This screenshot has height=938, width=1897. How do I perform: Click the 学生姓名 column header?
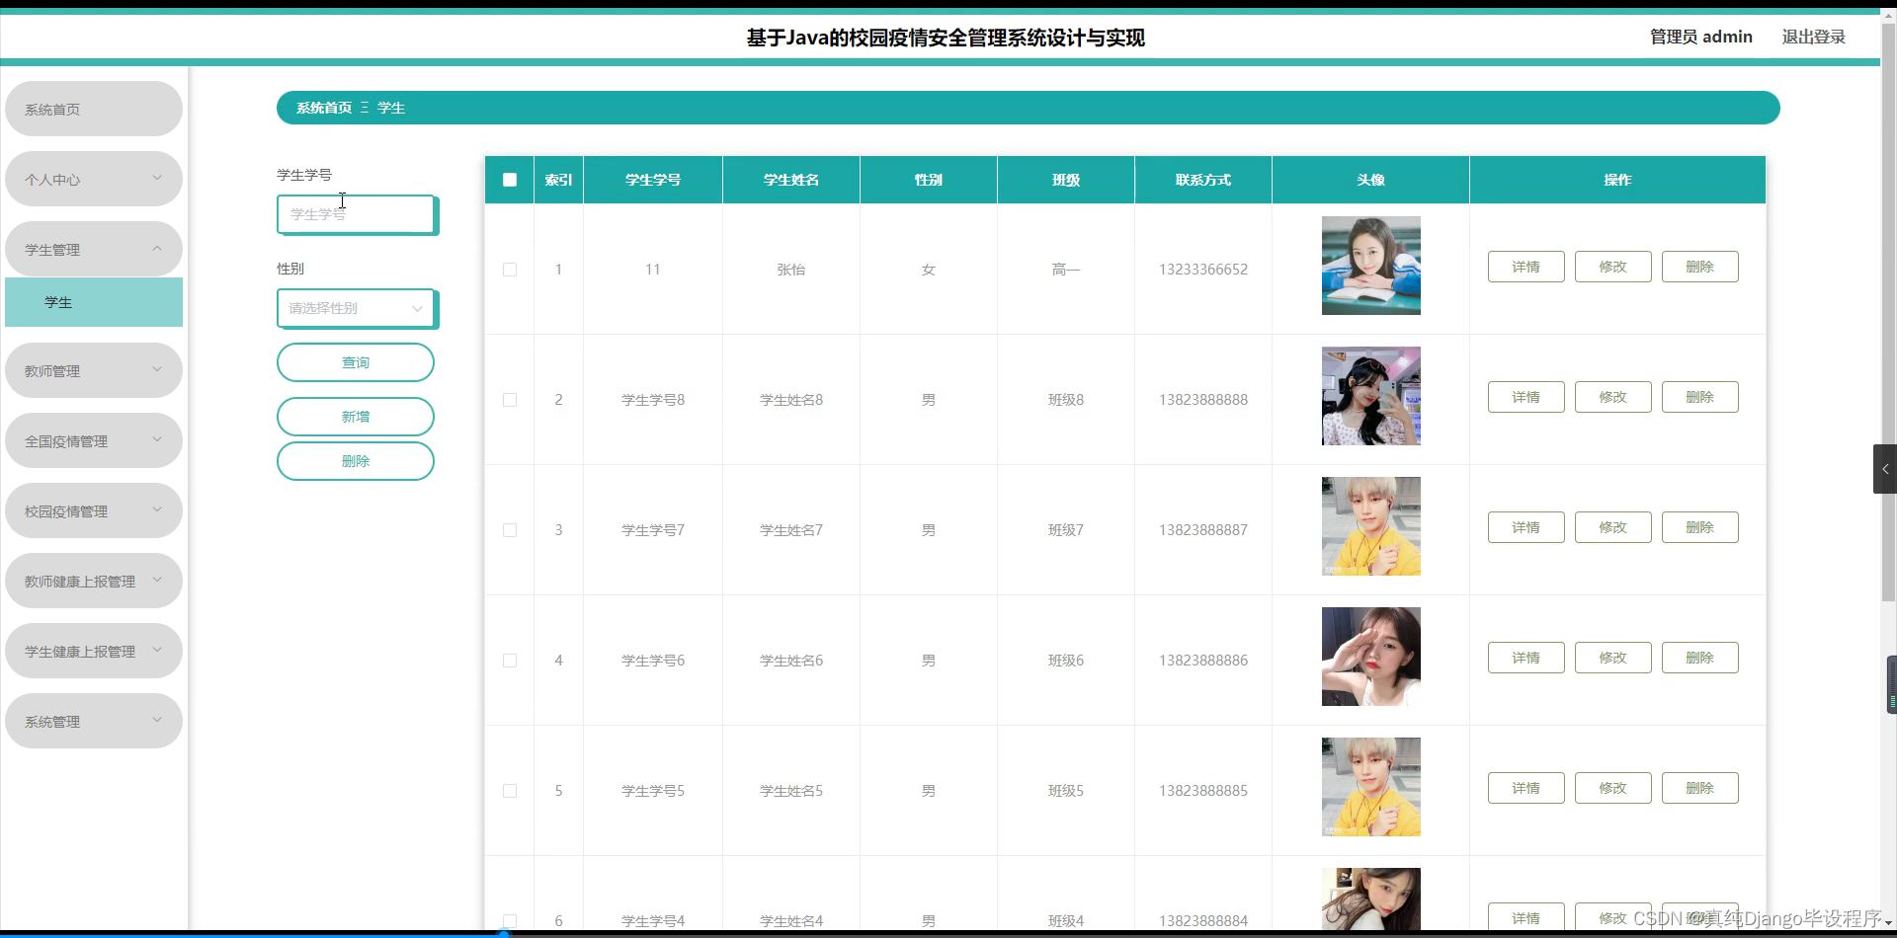point(791,180)
